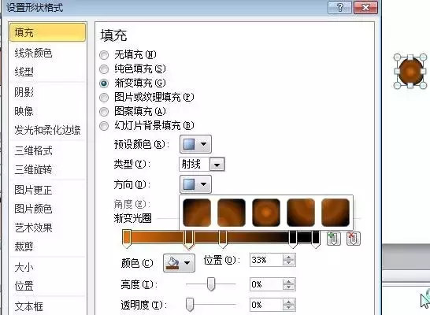Choose second direction gradient thumbnail
The image size is (430, 315).
(232, 213)
